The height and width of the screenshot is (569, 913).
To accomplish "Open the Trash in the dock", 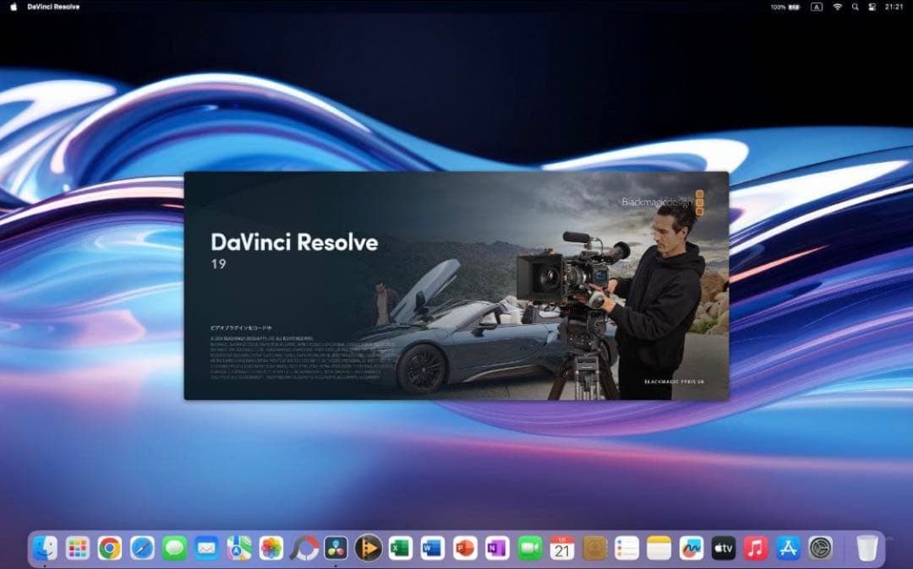I will 867,548.
